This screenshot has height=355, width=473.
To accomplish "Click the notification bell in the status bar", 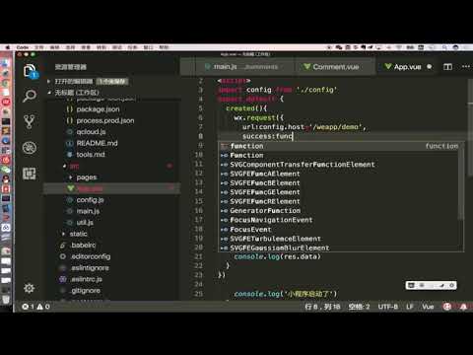I will pos(463,307).
